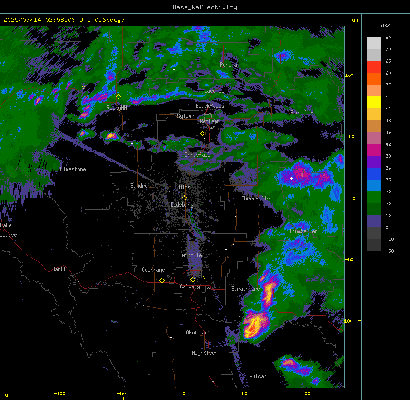Click the Innisfail label
The width and height of the screenshot is (410, 400).
(x=197, y=155)
